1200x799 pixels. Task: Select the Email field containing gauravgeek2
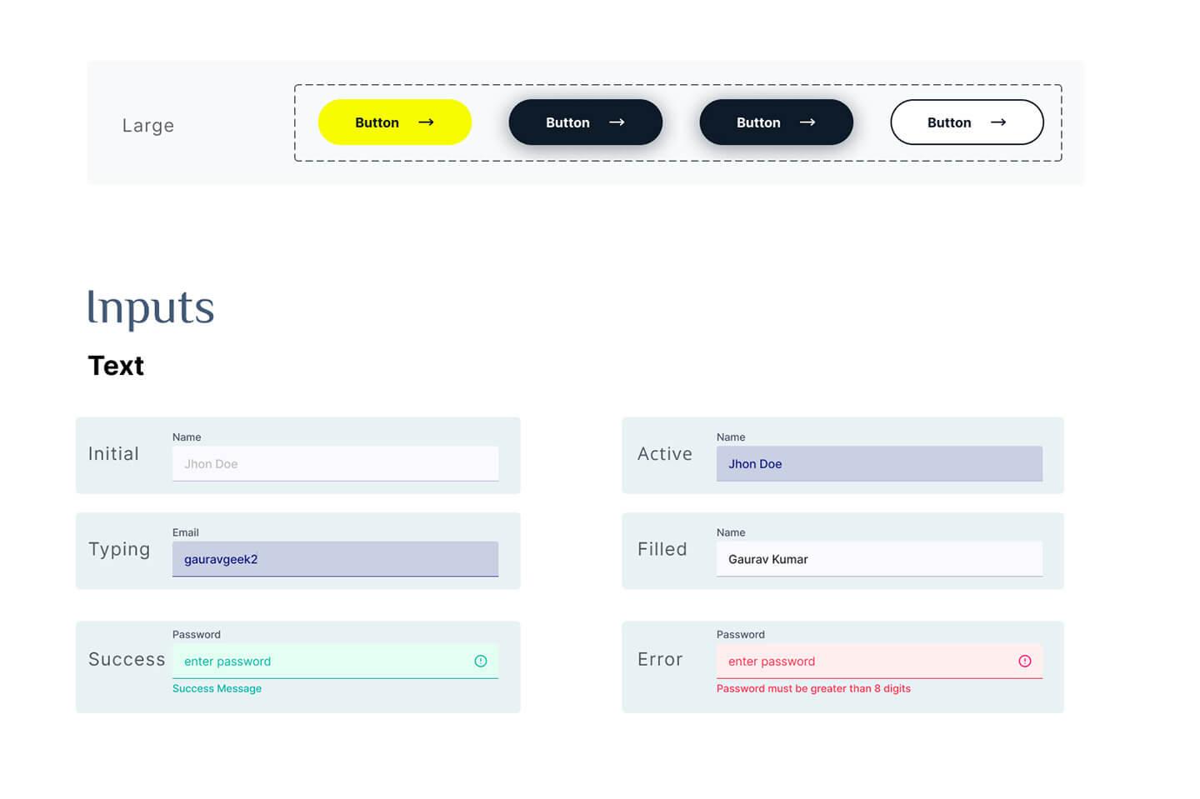click(x=335, y=559)
